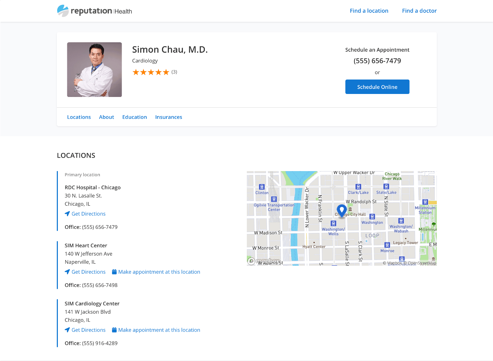Switch to the Locations tab

pos(79,117)
